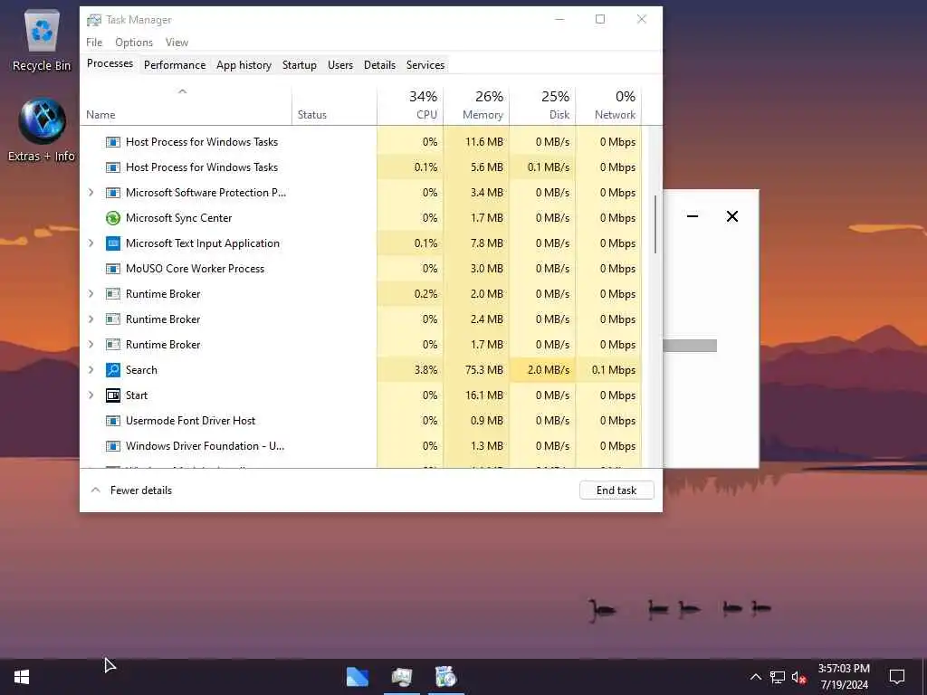
Task: Click the Fewer details label
Action: point(140,490)
